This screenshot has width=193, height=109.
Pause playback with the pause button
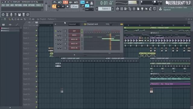(x=59, y=6)
